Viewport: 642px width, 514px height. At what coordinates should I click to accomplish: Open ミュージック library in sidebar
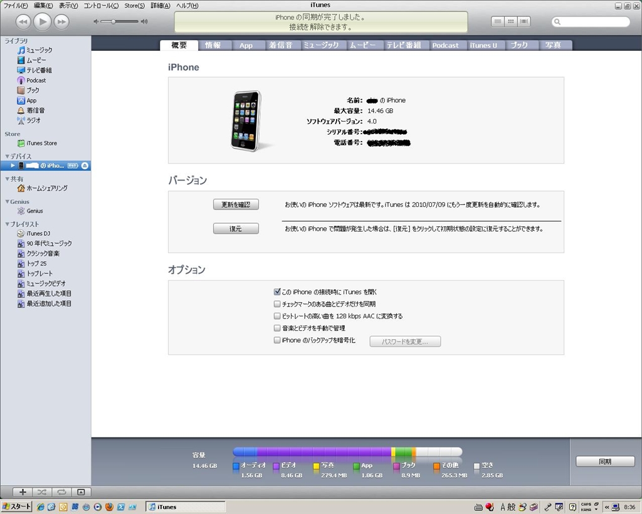[35, 50]
